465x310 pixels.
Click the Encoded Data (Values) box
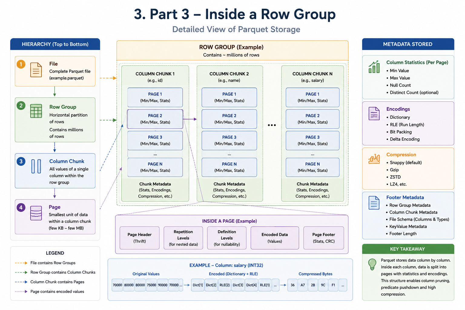(275, 238)
